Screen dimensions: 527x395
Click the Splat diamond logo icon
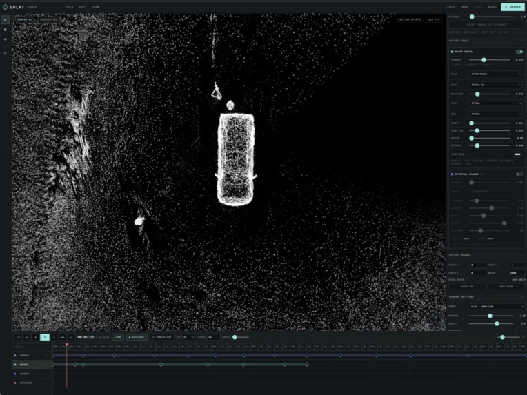5,7
